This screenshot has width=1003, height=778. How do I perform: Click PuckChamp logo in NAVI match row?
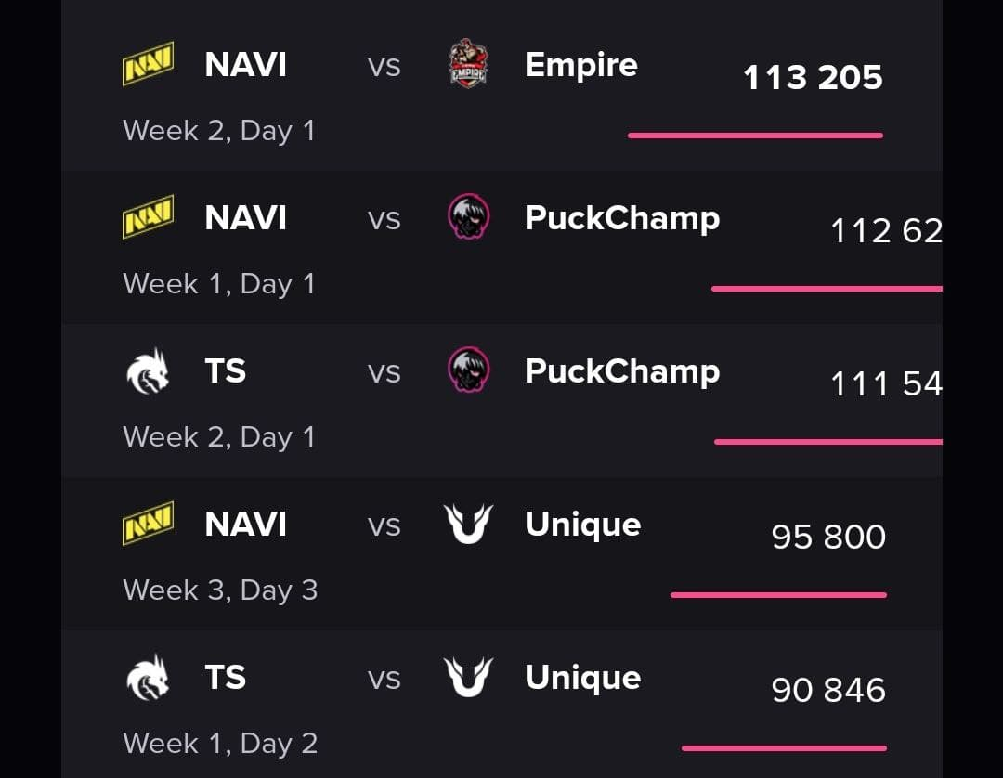click(x=468, y=216)
